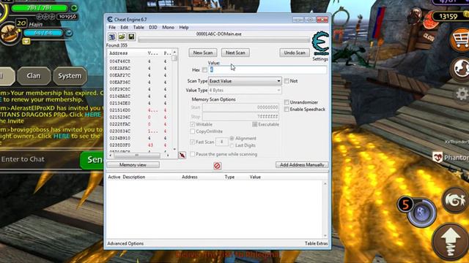Open the D3D menu
This screenshot has height=263, width=469.
coord(153,27)
